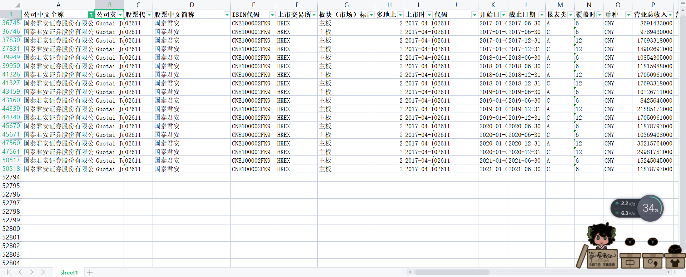Click the 中 Chinese input mode box
This screenshot has height=277, width=686.
point(630,262)
